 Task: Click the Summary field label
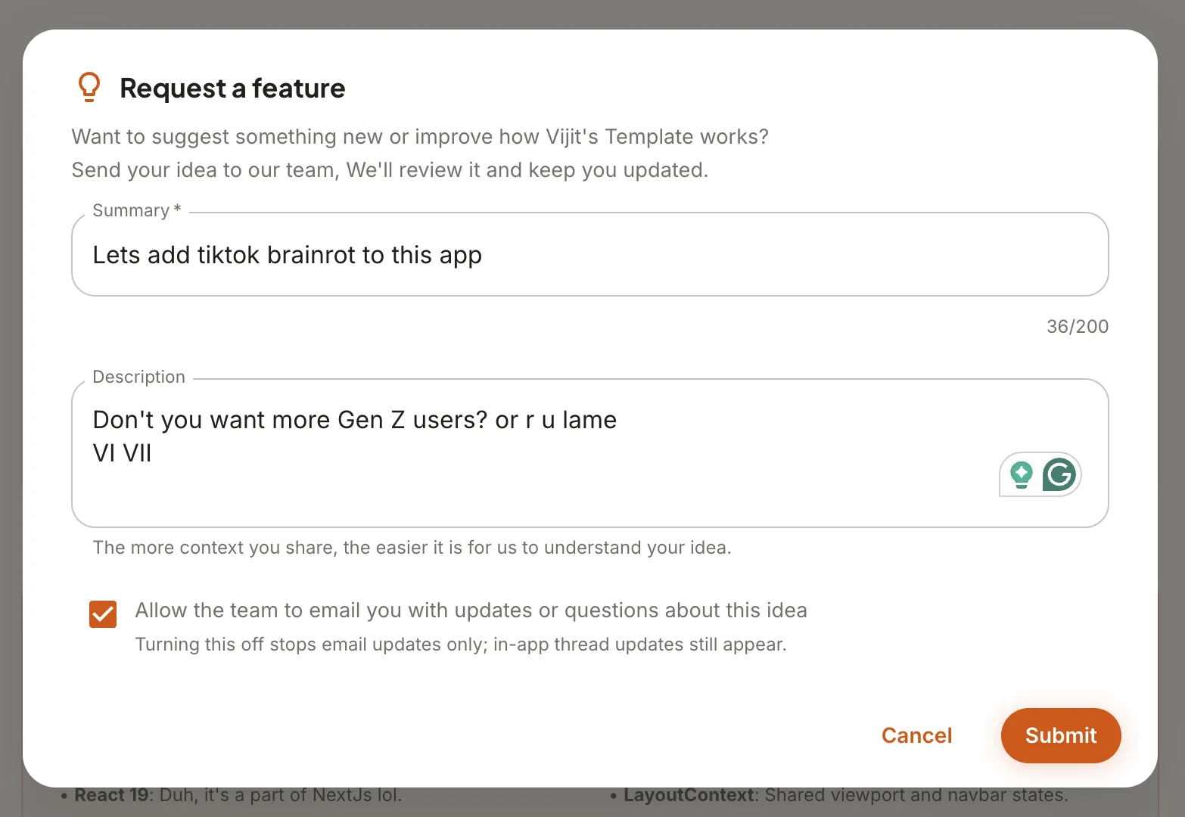click(137, 210)
